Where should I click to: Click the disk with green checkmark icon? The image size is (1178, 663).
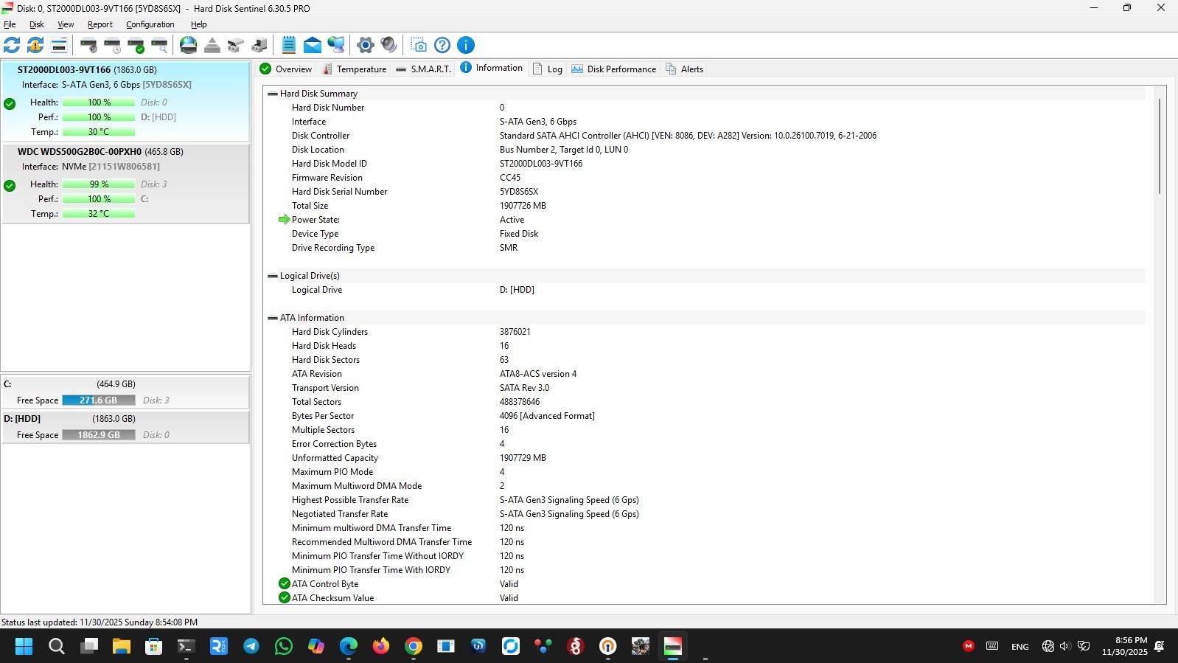(136, 45)
